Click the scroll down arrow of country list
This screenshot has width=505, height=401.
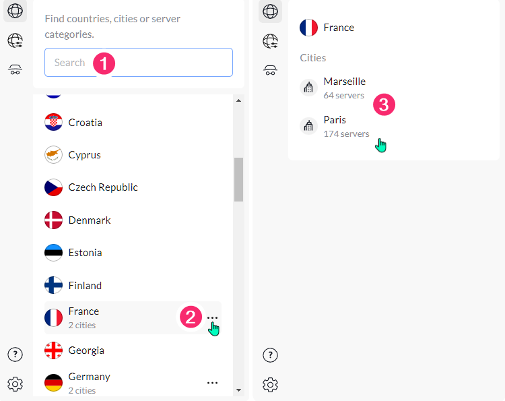[x=238, y=390]
